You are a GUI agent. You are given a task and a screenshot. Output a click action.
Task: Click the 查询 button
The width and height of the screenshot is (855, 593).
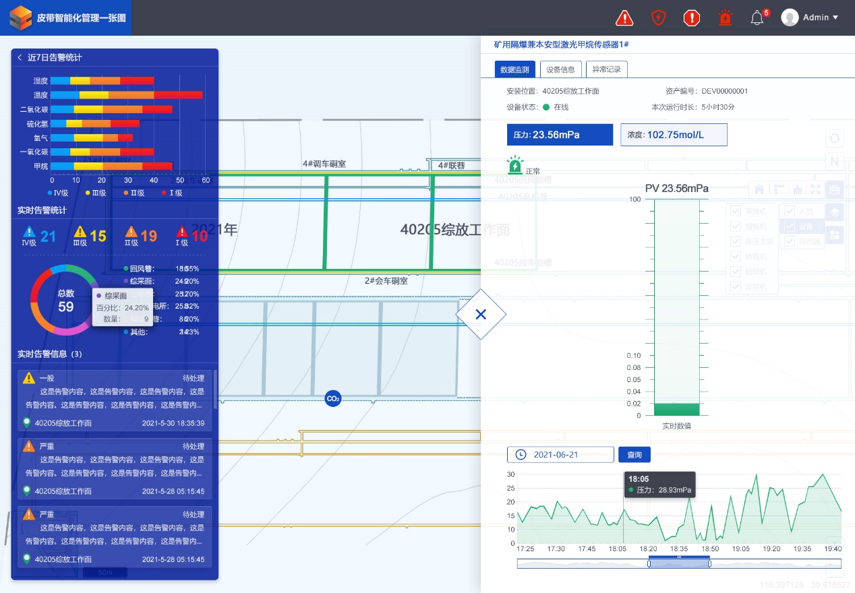[x=634, y=454]
